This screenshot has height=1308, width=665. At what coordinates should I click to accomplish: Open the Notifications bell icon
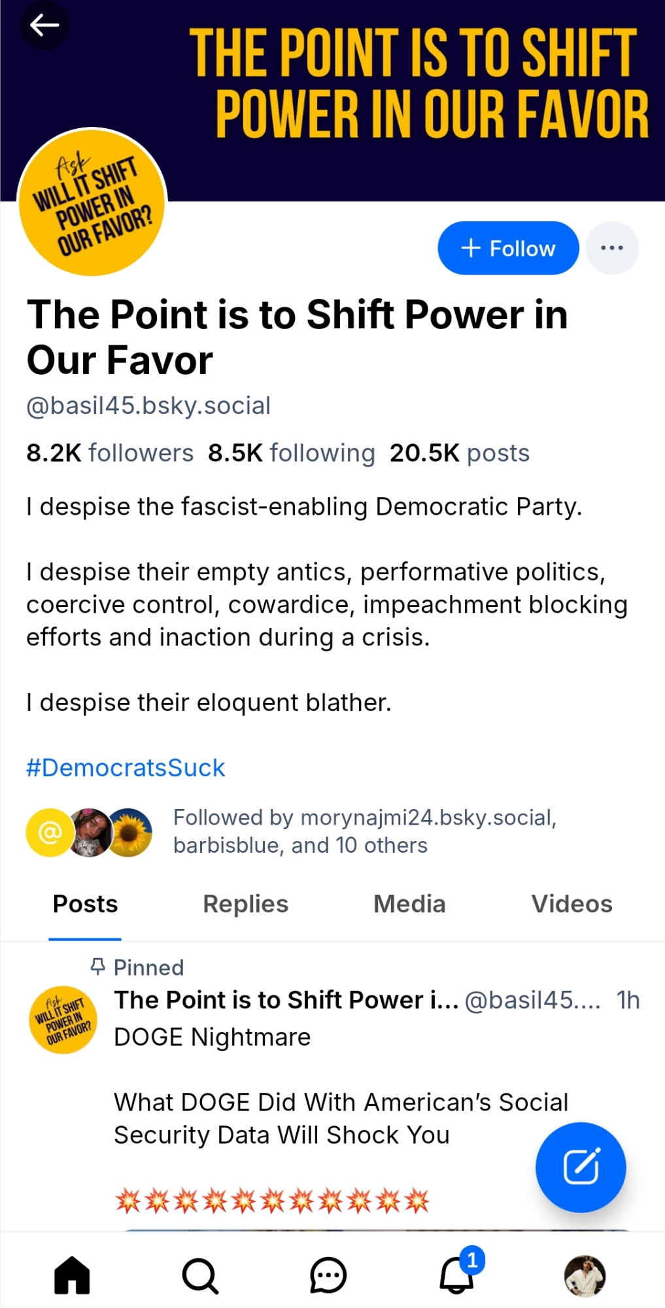tap(456, 1275)
